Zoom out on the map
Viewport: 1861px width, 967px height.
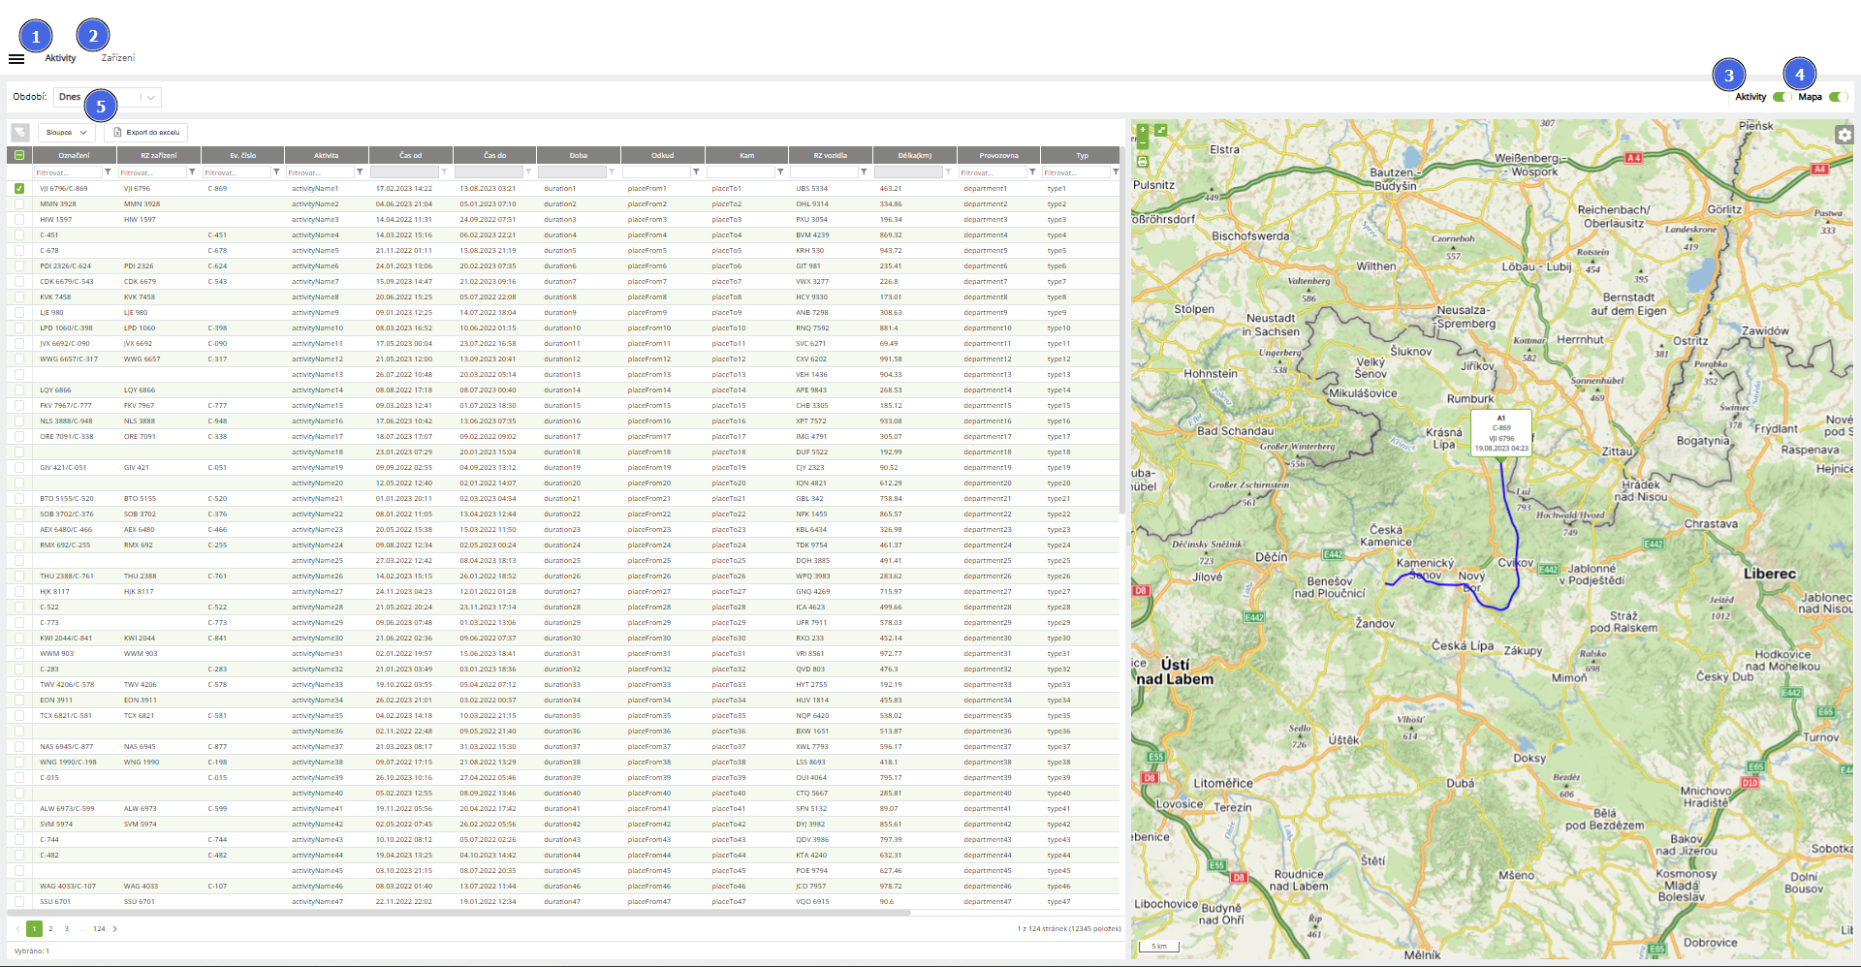coord(1142,142)
